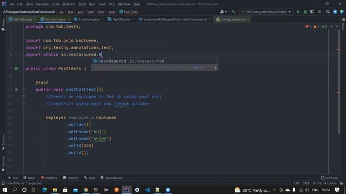The height and width of the screenshot is (194, 346).
Task: Open the bottom Build tool window
Action: (x=89, y=178)
